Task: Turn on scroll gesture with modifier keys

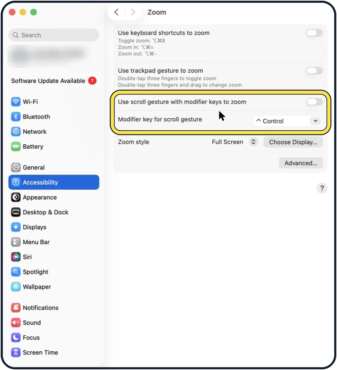Action: pos(314,102)
